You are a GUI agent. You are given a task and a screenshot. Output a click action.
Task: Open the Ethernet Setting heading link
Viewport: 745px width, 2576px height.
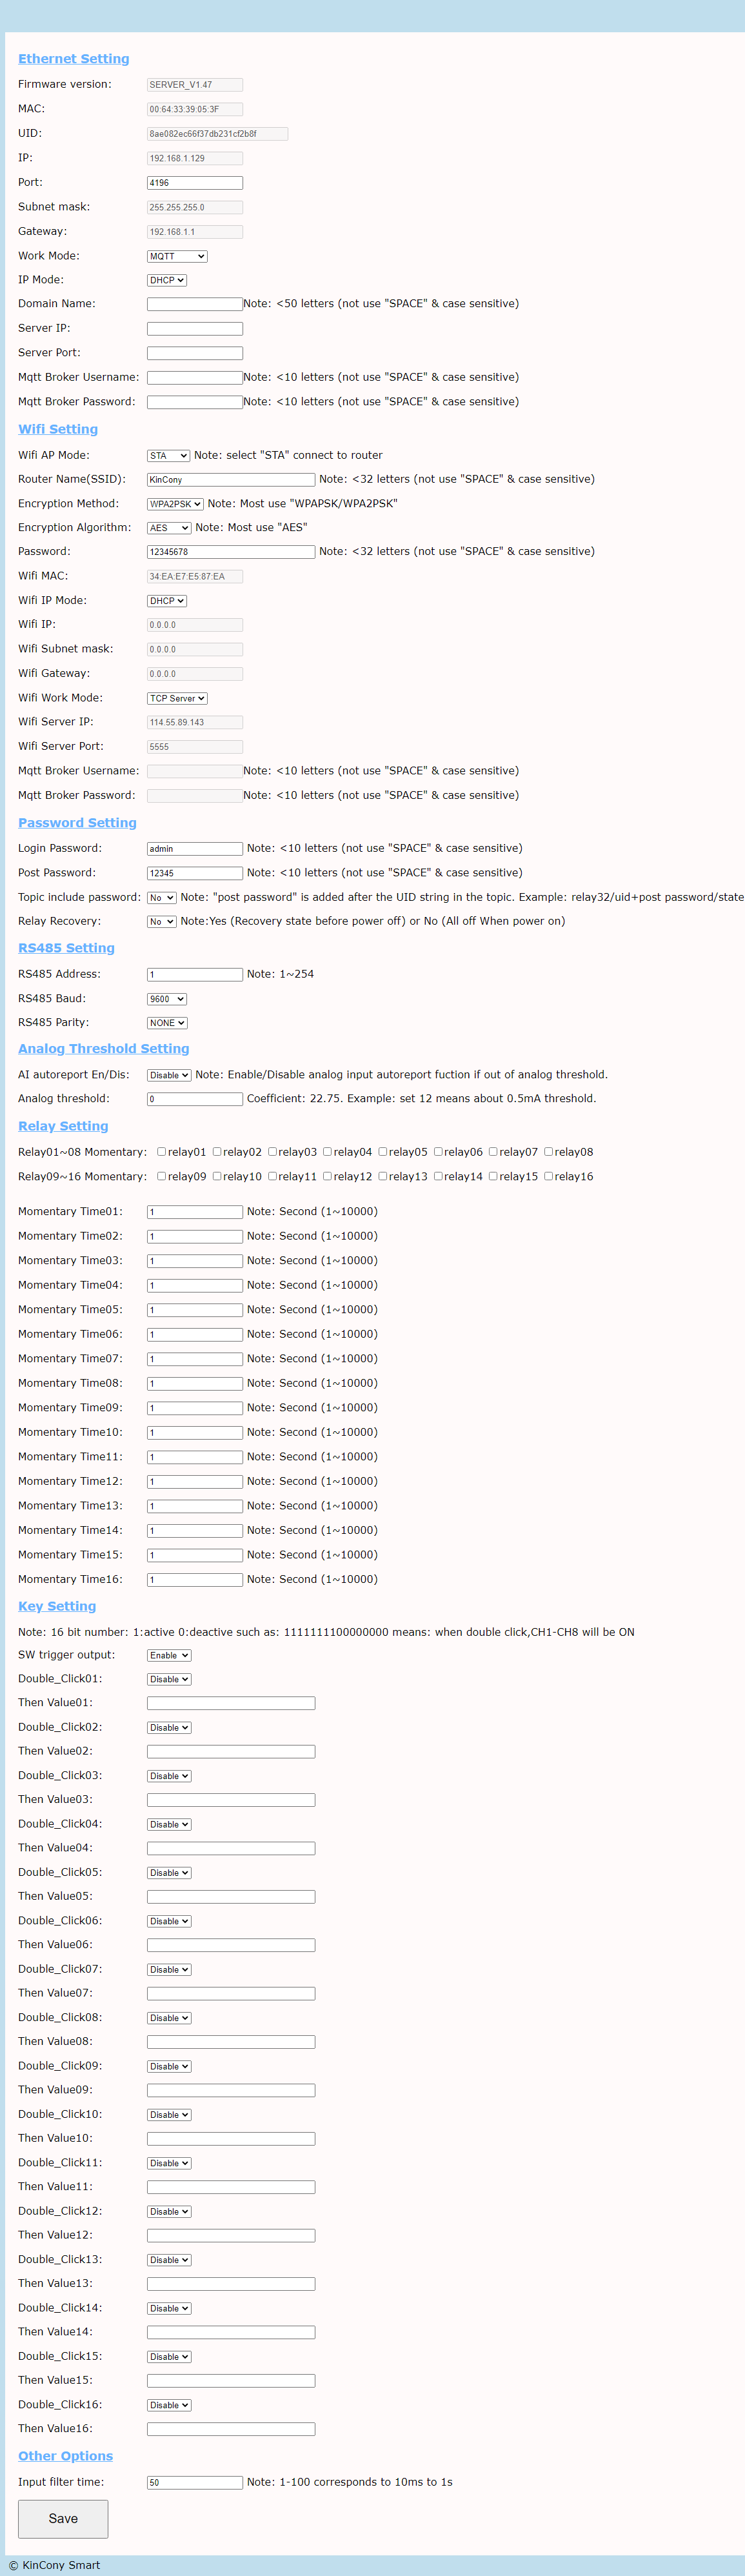pos(73,59)
